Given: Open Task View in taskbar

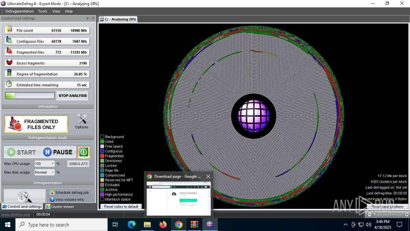Looking at the screenshot, I should (115, 225).
